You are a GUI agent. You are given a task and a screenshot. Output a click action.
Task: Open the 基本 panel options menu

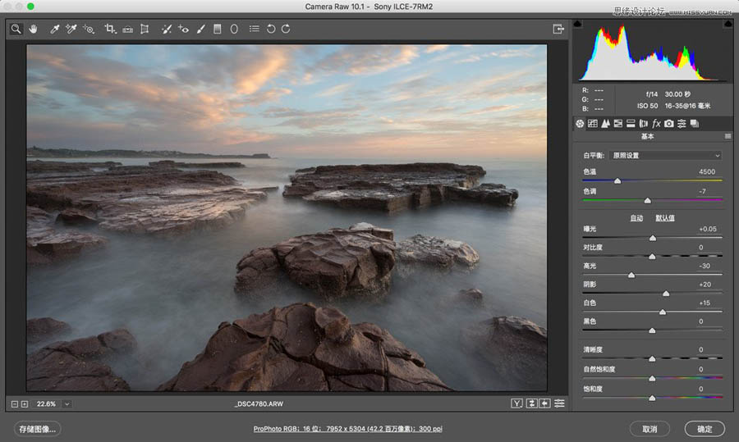pos(728,136)
